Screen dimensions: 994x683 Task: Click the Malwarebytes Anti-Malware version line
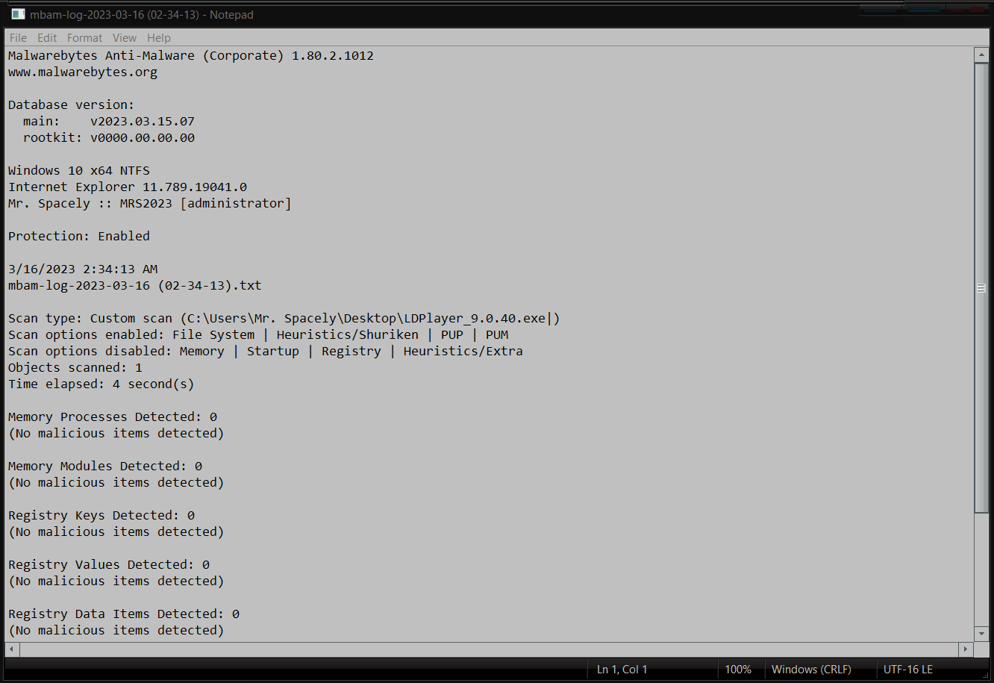191,56
